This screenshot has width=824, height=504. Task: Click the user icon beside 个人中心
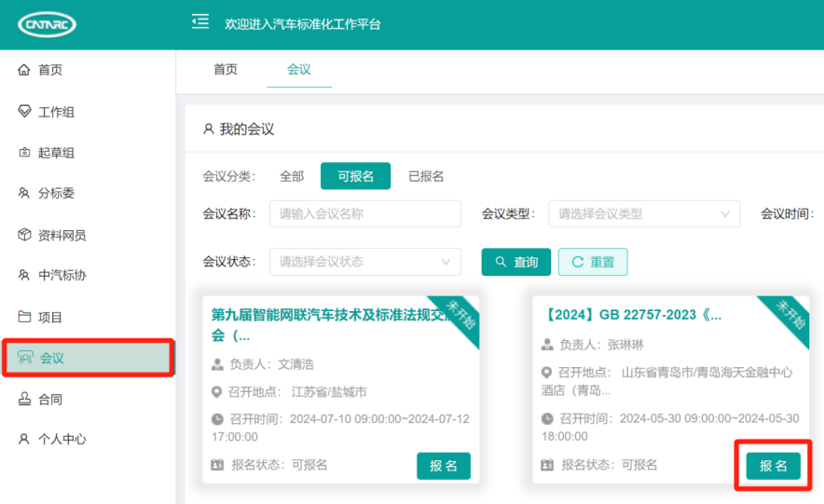click(24, 439)
